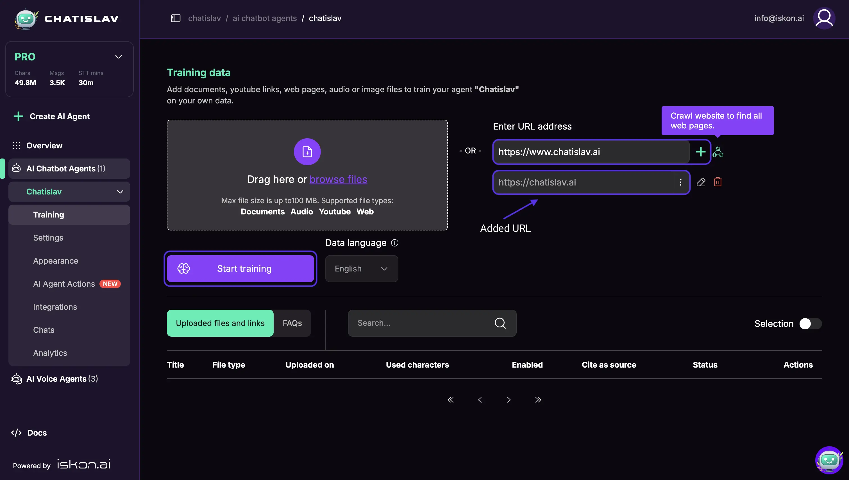Click the Actions column header
The image size is (849, 480).
(798, 364)
